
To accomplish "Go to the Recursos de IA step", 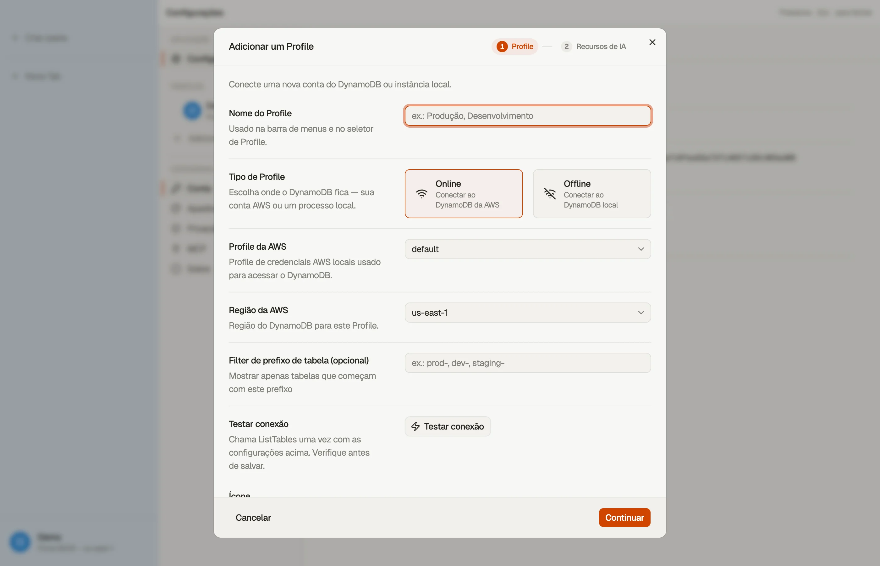I will [x=593, y=46].
